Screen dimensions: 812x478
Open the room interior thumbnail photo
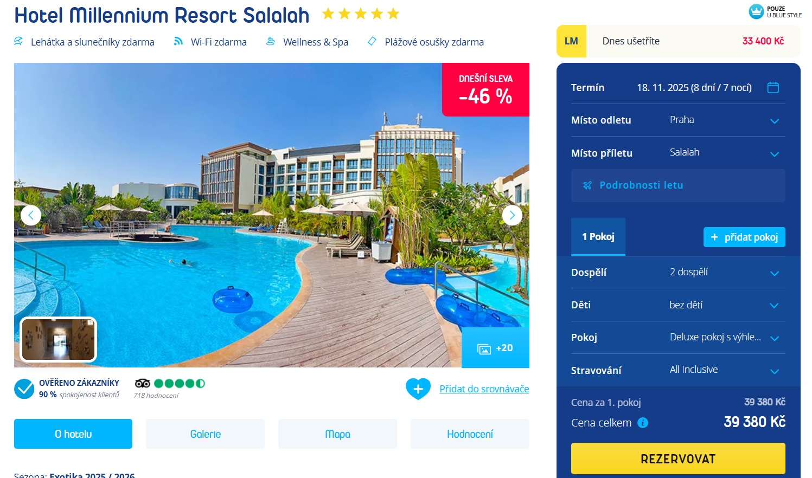pyautogui.click(x=58, y=339)
